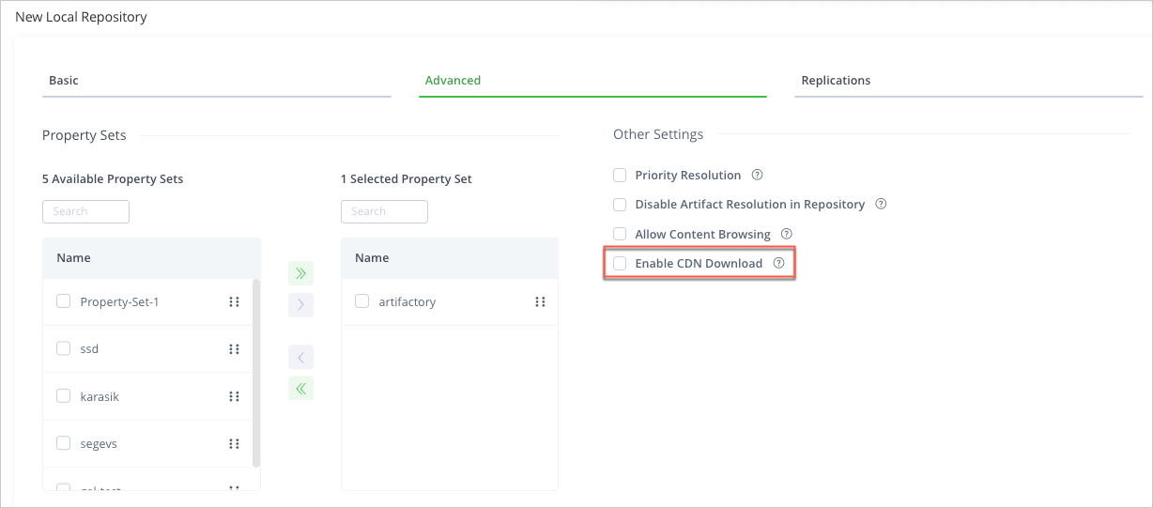
Task: Click the drag handle of karasik row
Action: (x=234, y=396)
